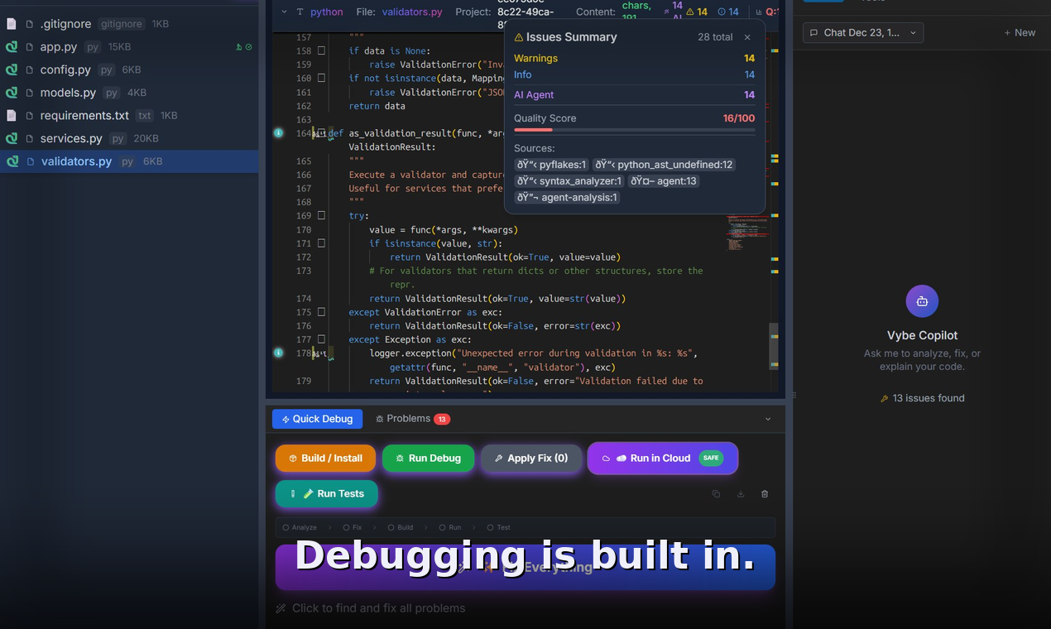Toggle the Analyze stage in the pipeline bar
The image size is (1051, 629).
pyautogui.click(x=299, y=527)
